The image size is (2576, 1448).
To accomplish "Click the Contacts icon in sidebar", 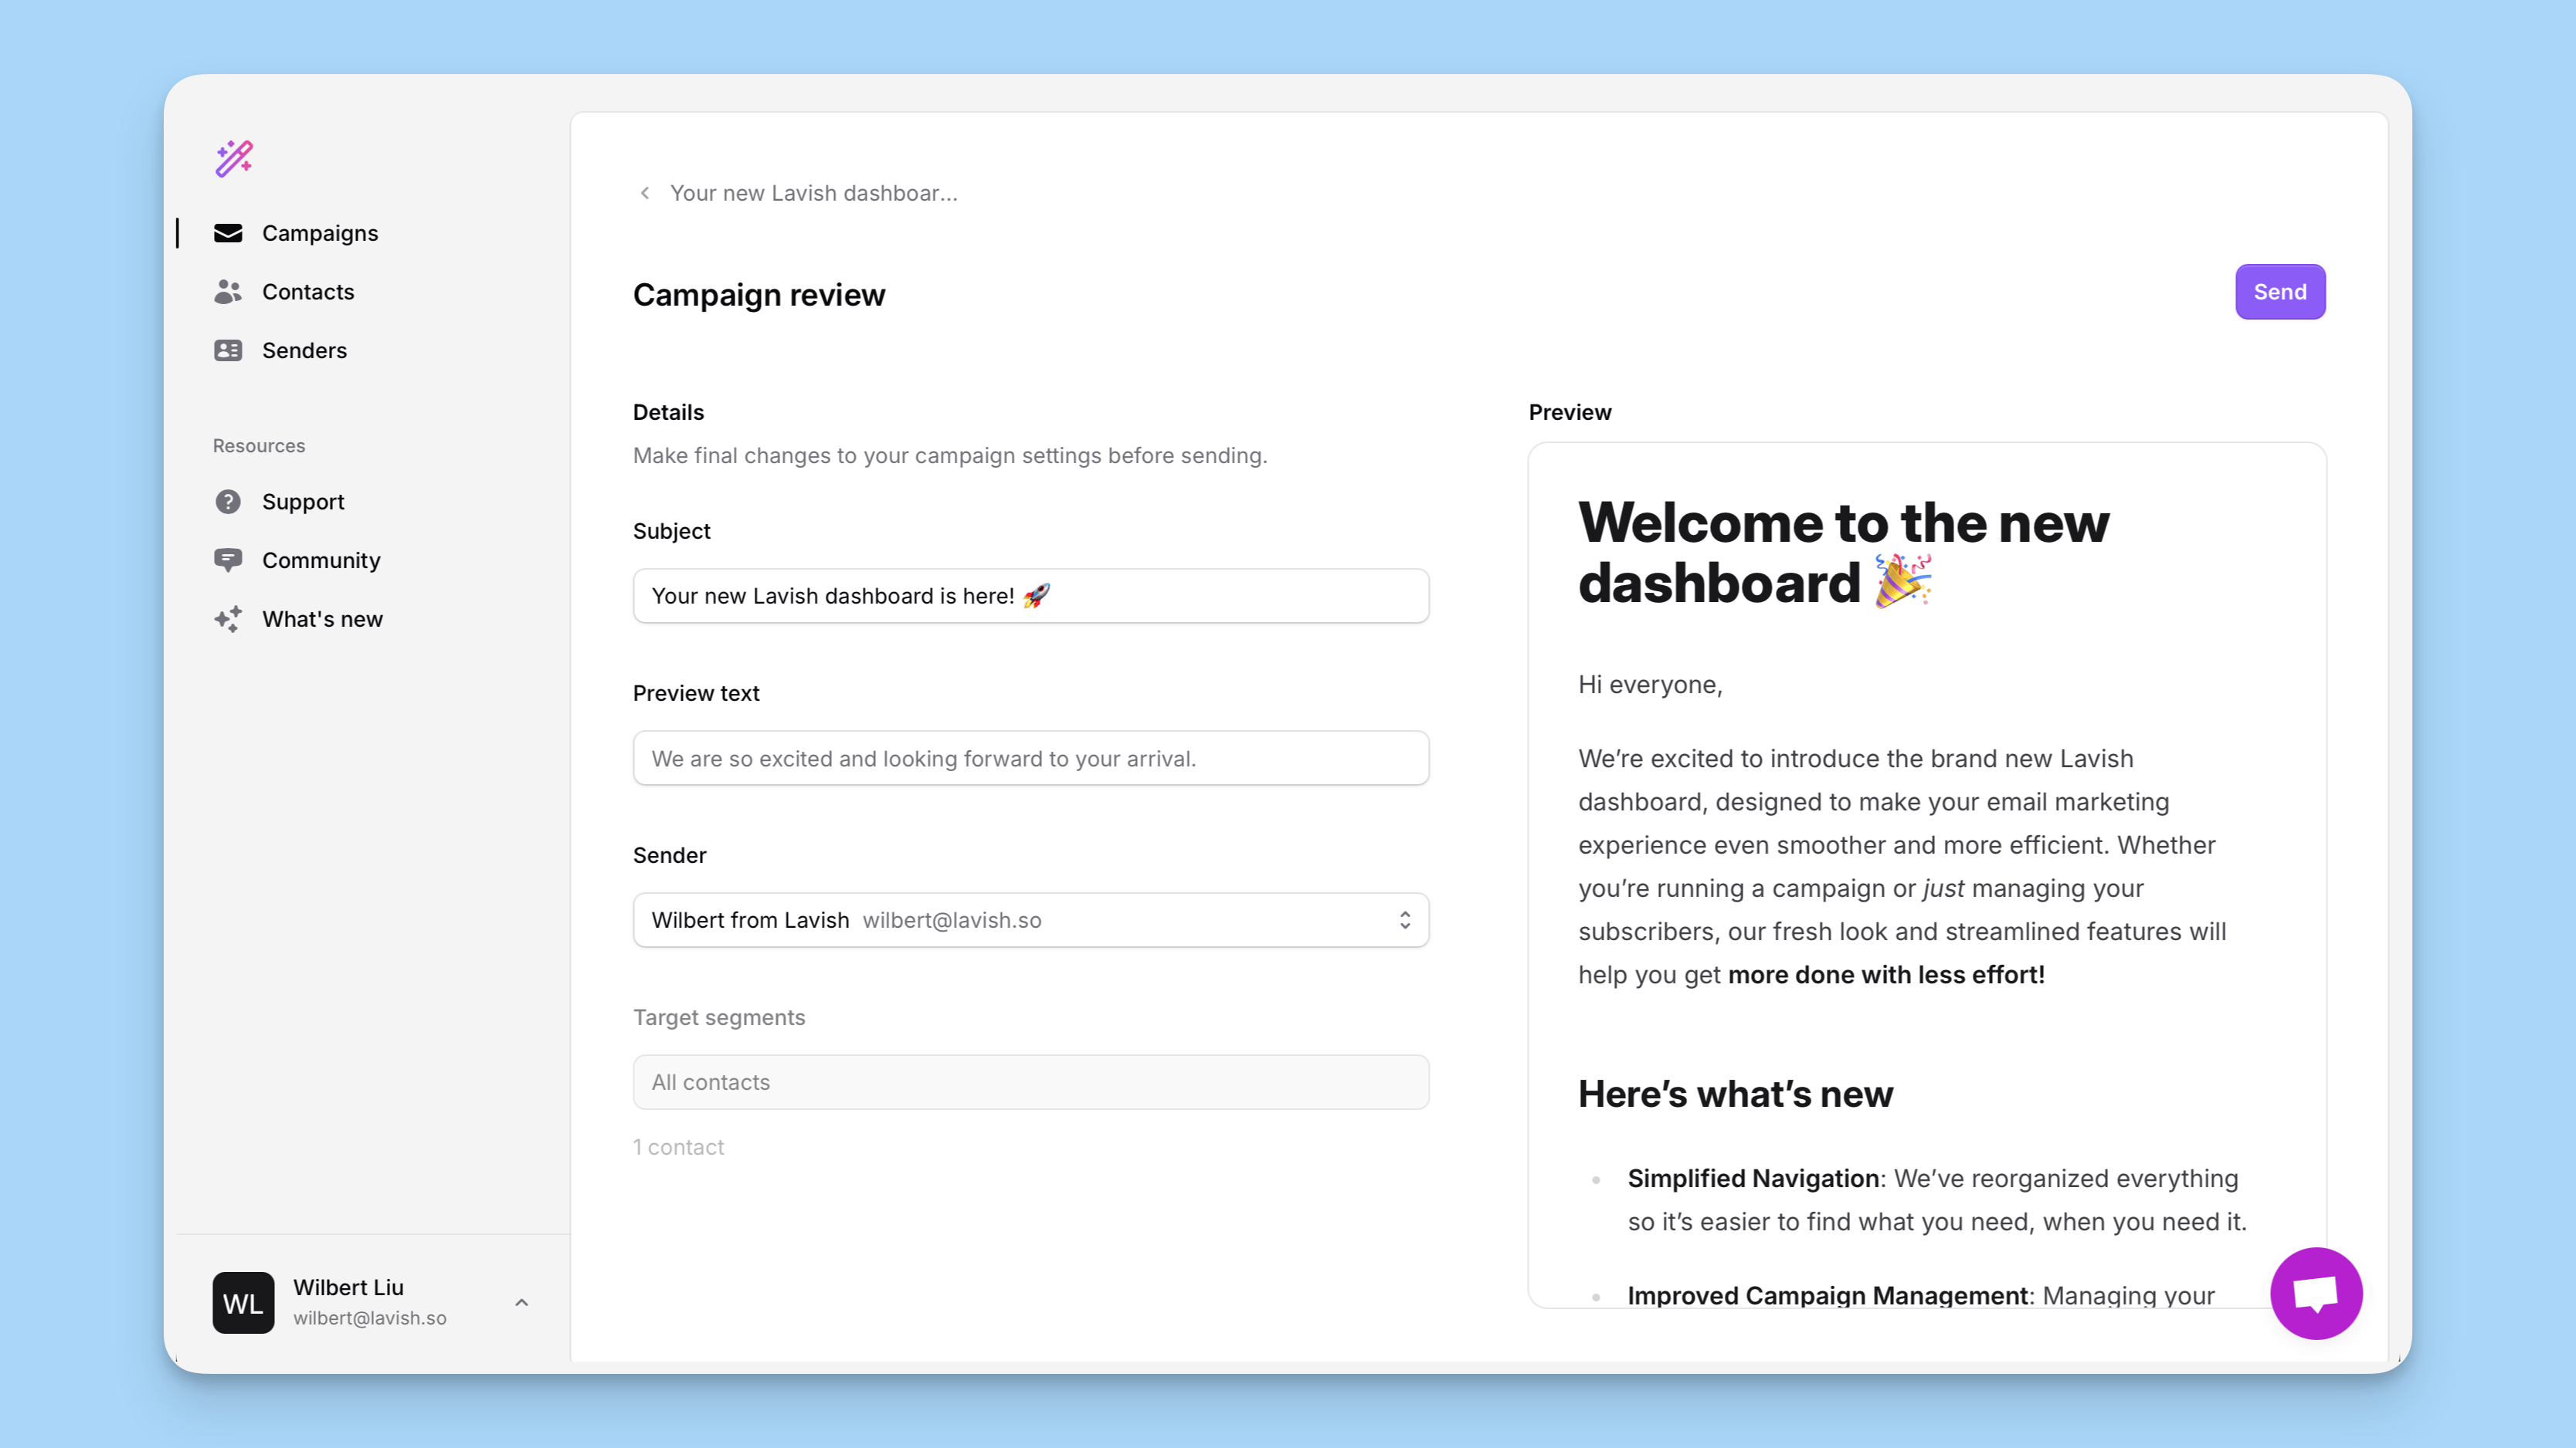I will 226,292.
